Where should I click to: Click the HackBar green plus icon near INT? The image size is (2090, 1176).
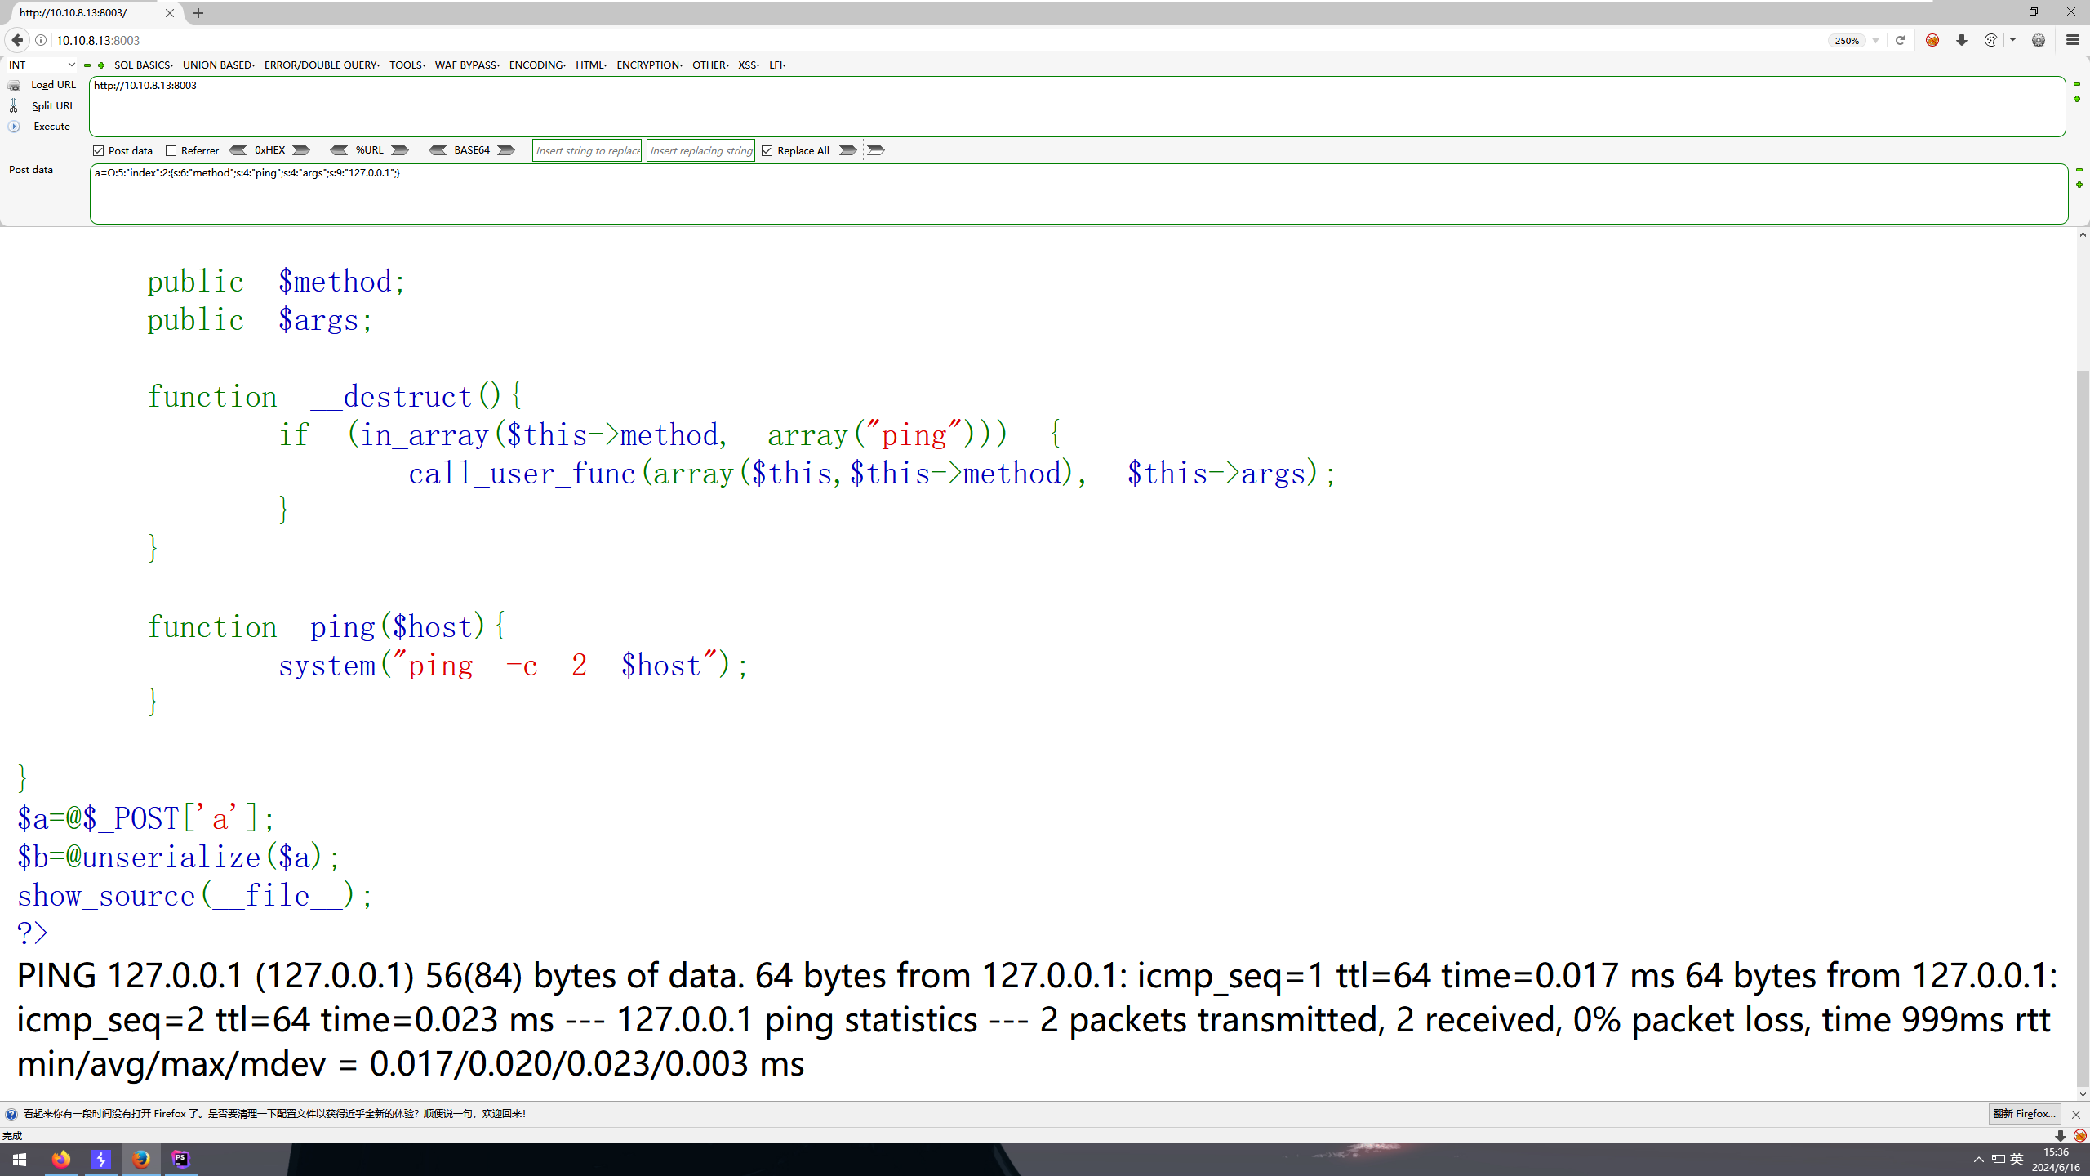tap(101, 65)
